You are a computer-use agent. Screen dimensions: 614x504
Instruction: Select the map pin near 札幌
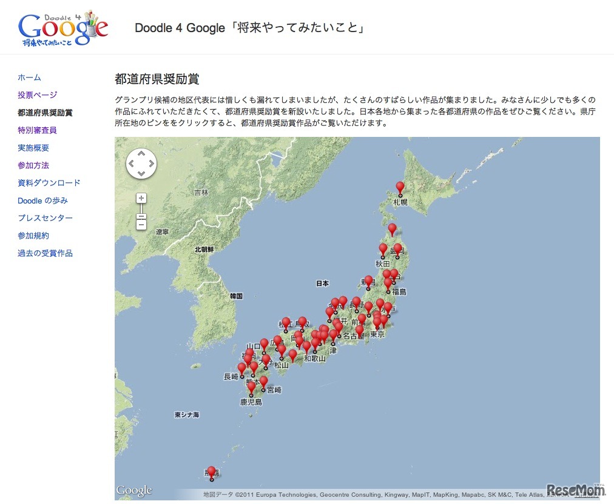(x=399, y=186)
